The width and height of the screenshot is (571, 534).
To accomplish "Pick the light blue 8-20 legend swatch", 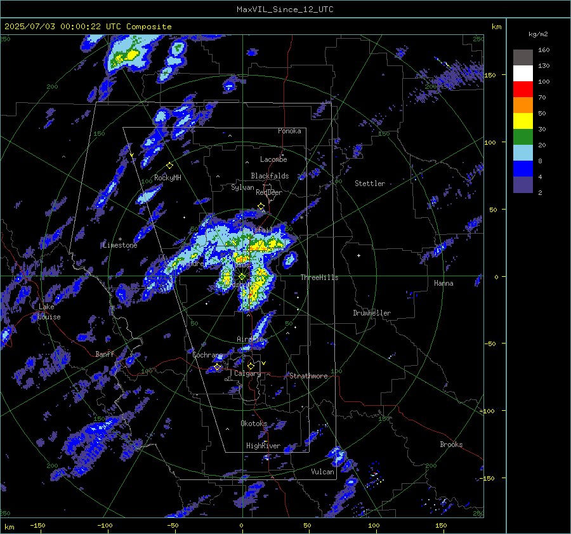I will (523, 153).
